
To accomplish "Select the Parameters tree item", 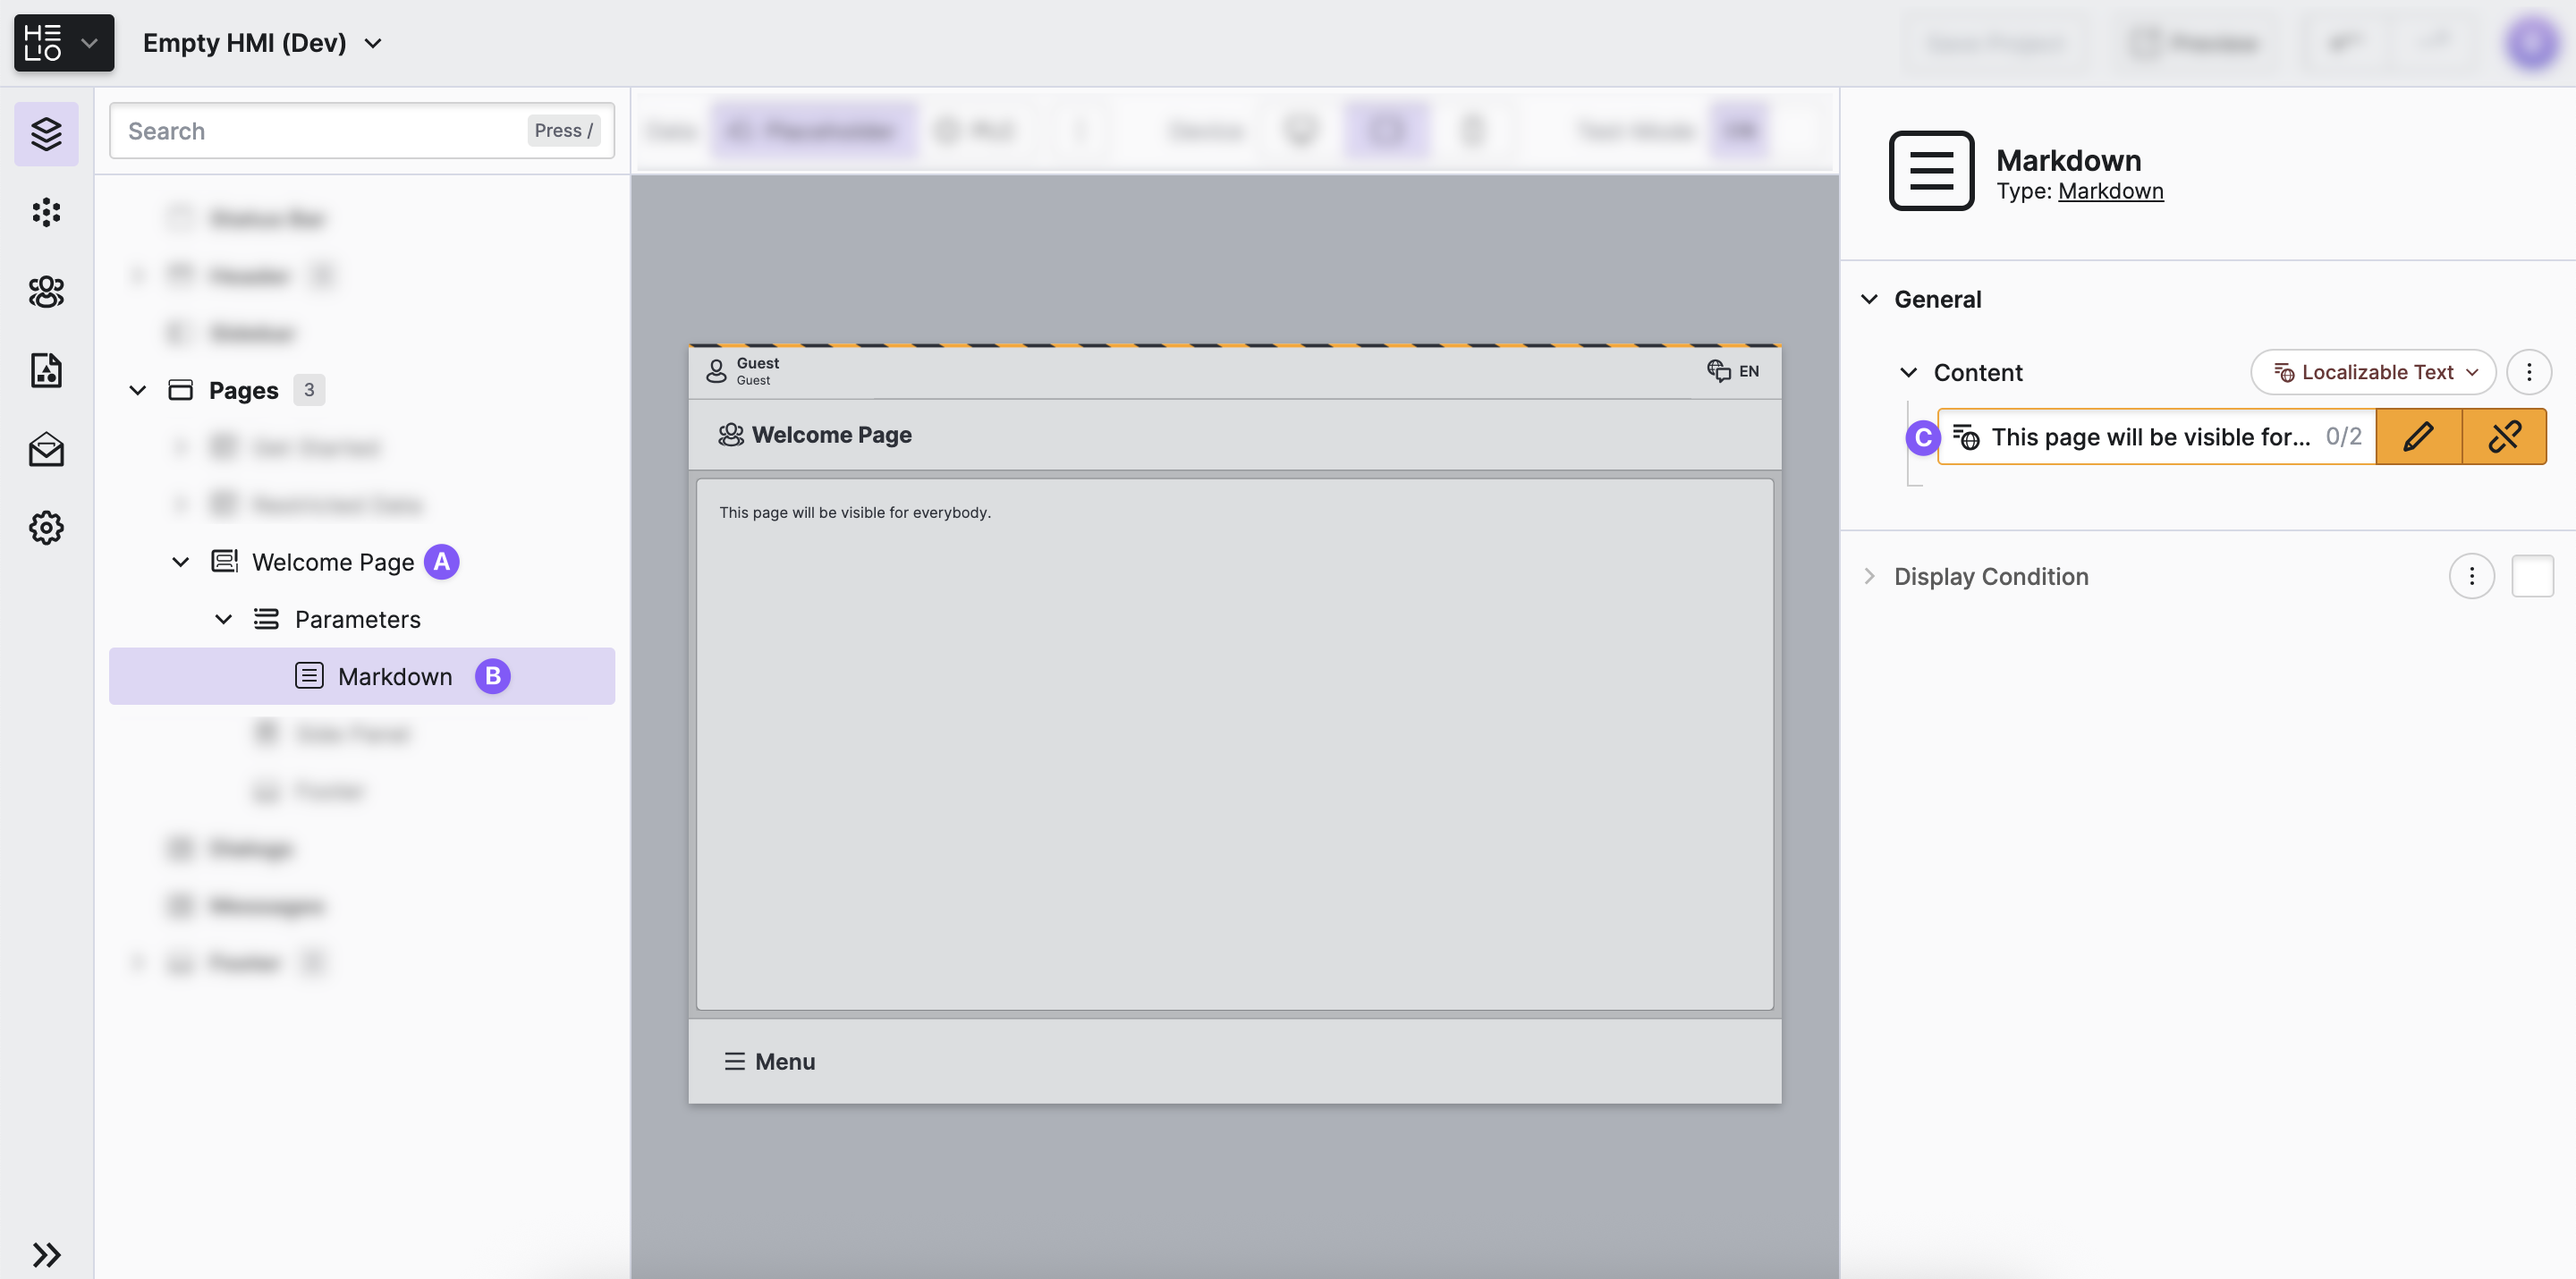I will point(357,619).
